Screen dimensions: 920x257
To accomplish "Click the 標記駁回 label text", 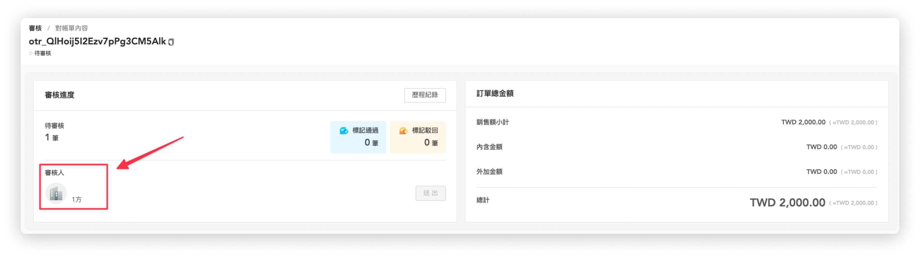I will pos(425,131).
